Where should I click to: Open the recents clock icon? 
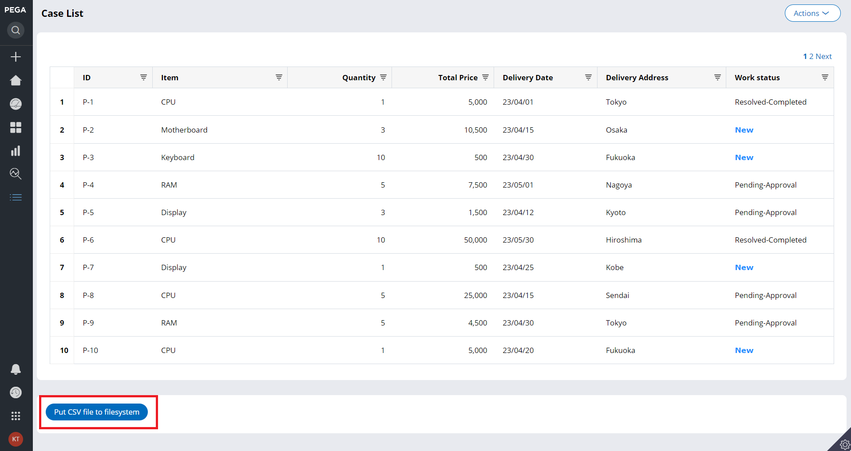16,392
